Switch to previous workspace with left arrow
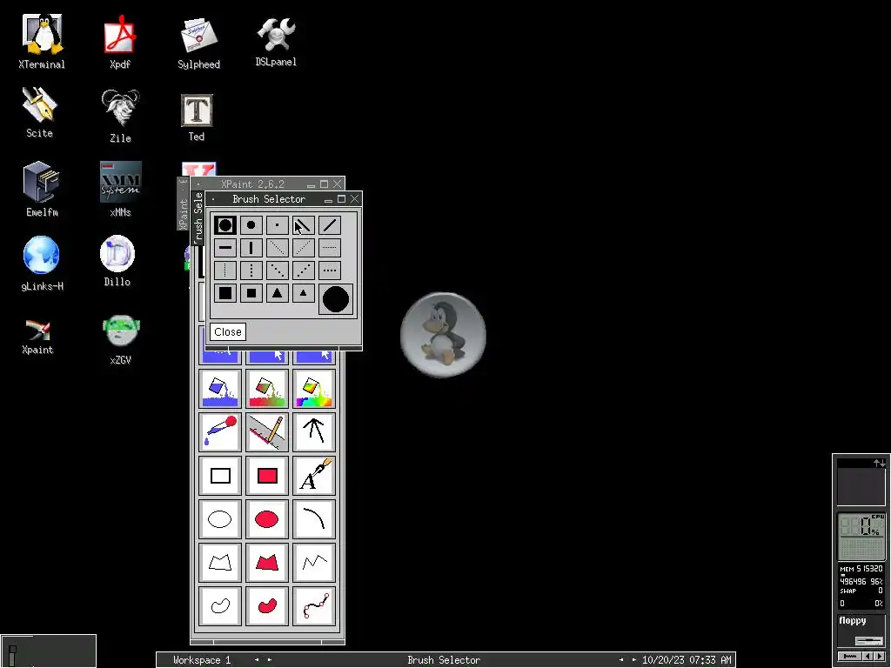The width and height of the screenshot is (891, 668). (x=257, y=660)
